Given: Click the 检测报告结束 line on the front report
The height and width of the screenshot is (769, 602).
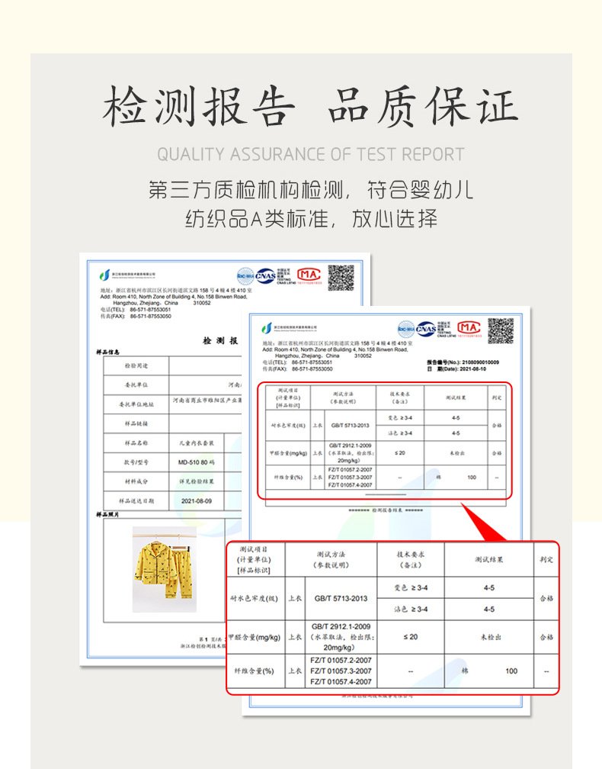Looking at the screenshot, I should click(x=386, y=510).
